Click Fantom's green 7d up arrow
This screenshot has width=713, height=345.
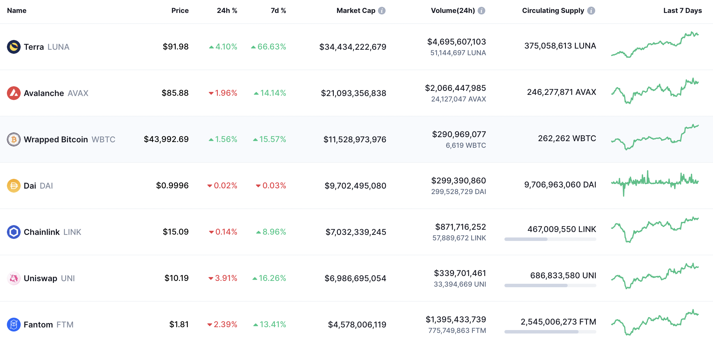(x=256, y=325)
